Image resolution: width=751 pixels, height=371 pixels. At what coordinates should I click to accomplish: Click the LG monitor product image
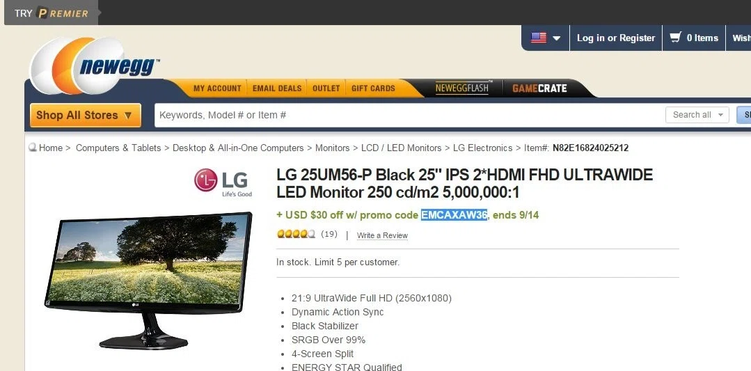148,280
